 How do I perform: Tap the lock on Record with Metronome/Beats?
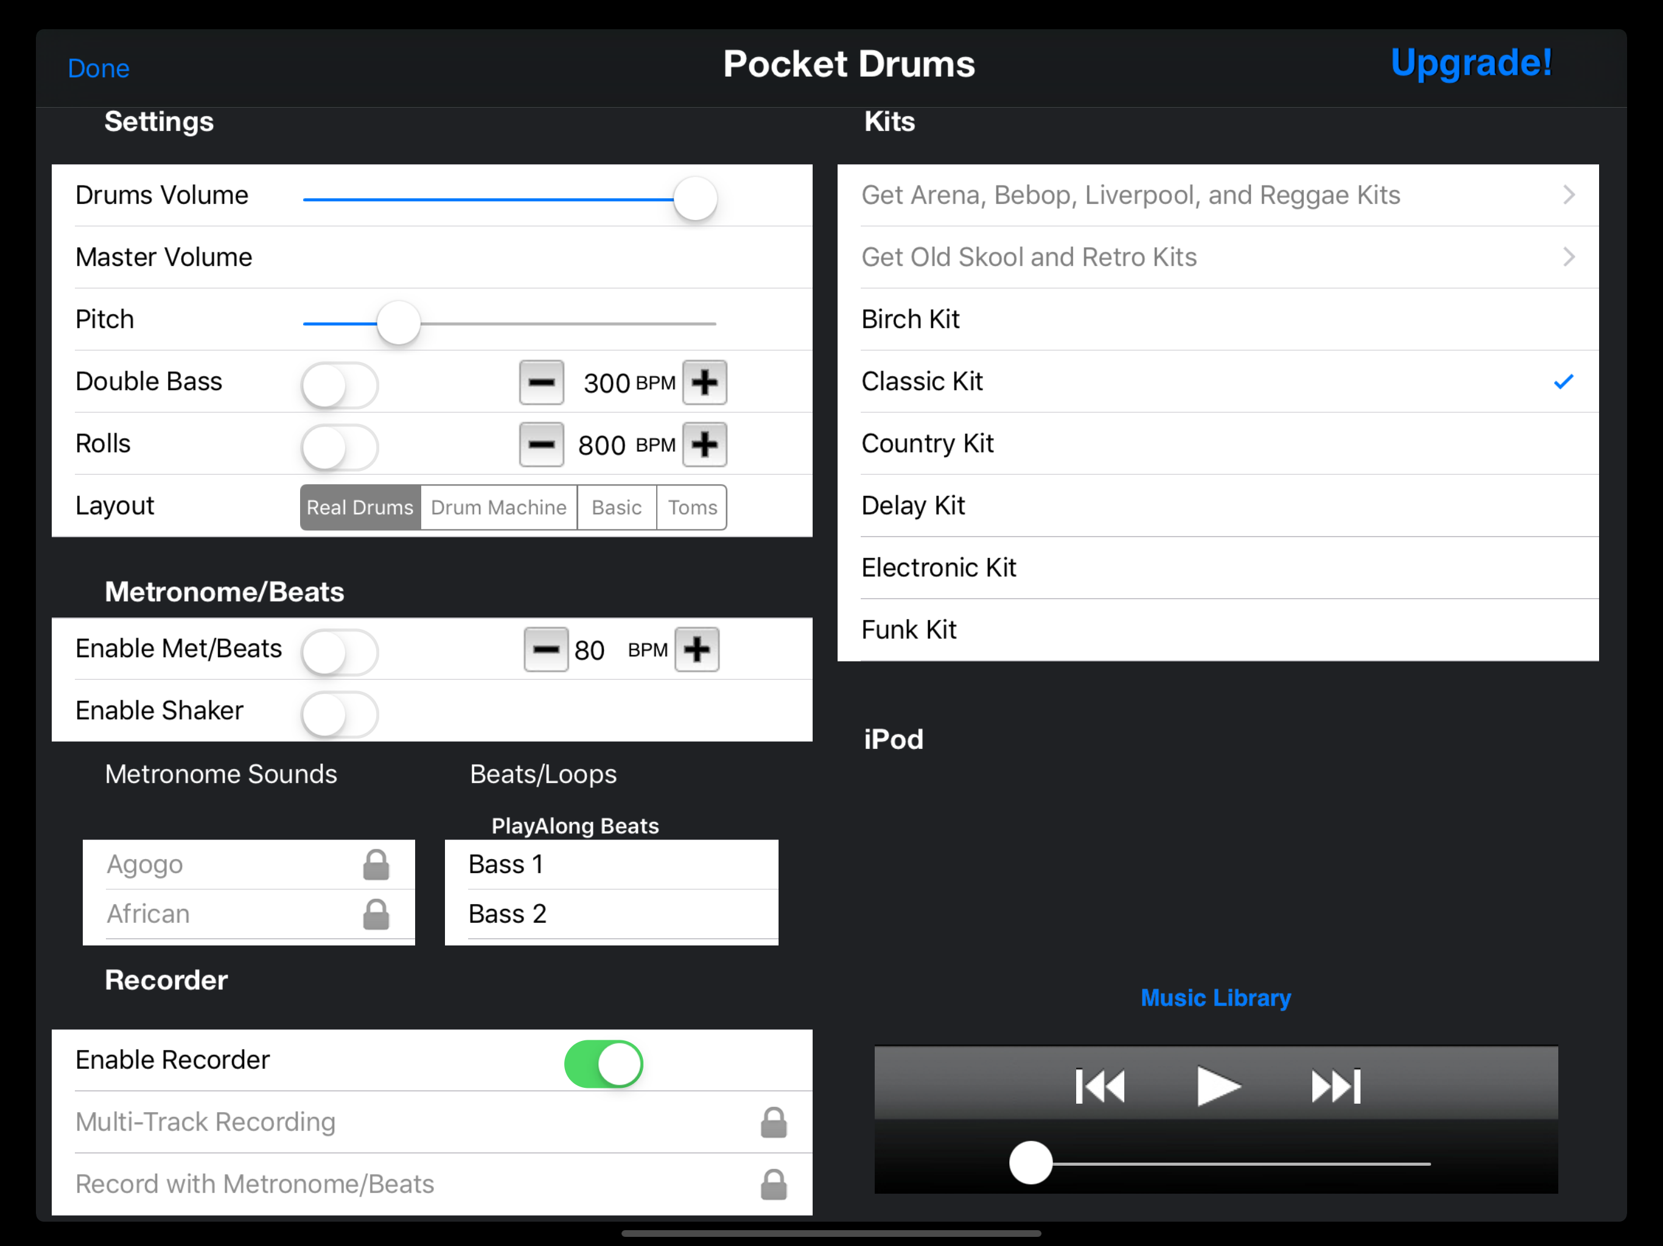point(774,1185)
